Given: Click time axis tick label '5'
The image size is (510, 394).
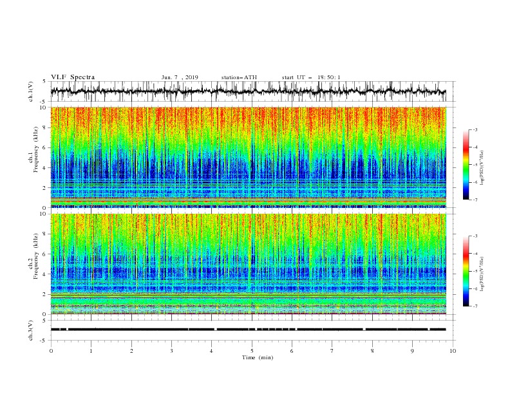Looking at the screenshot, I should click(252, 351).
